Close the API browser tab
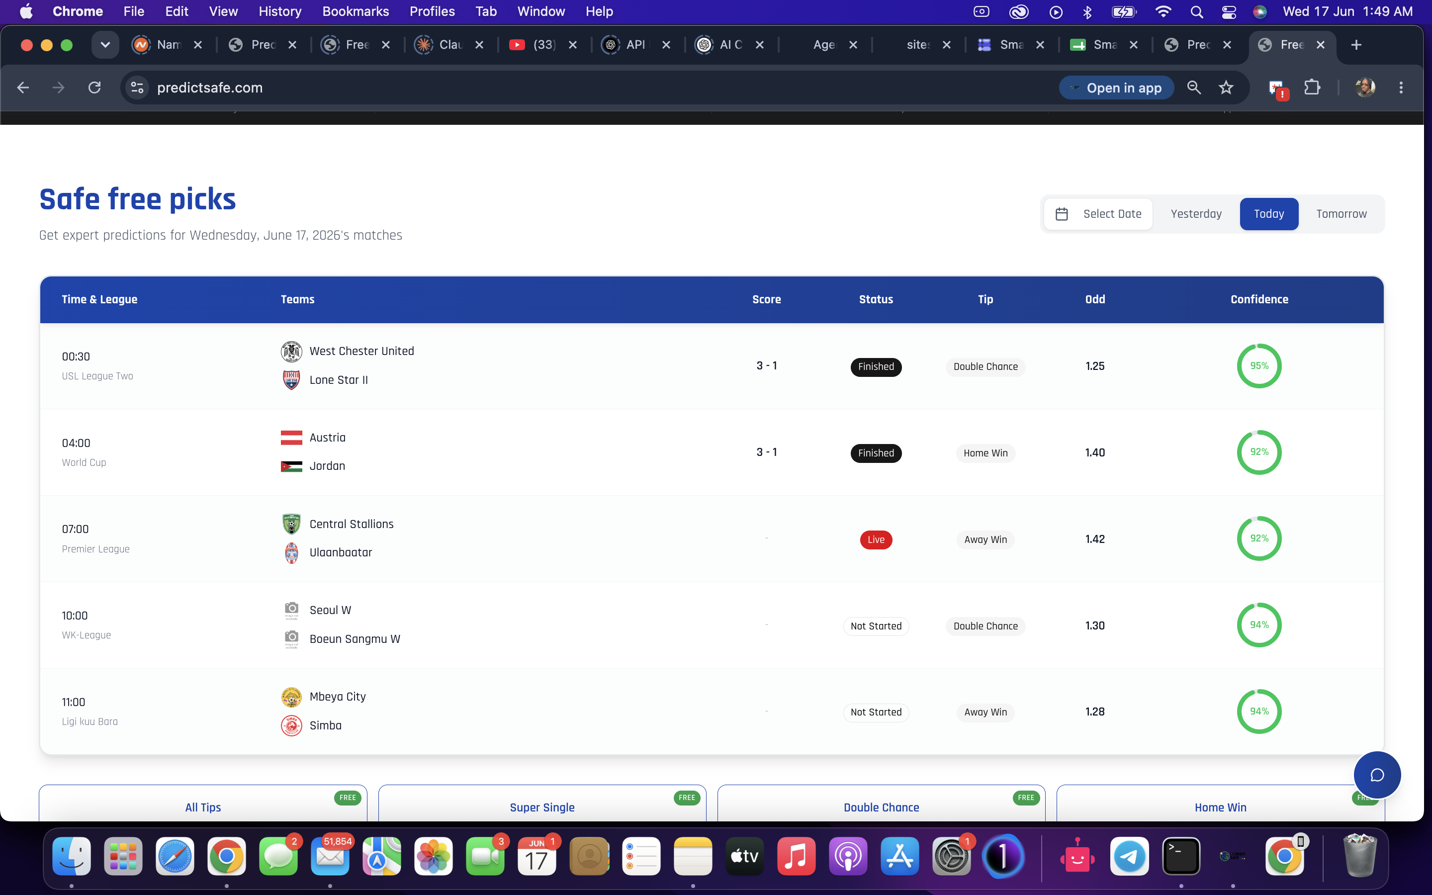 click(666, 45)
